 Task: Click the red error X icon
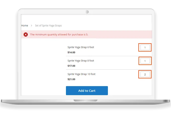[x=26, y=35]
